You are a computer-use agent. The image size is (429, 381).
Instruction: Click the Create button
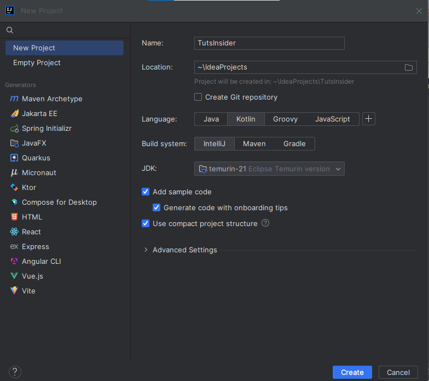point(352,372)
